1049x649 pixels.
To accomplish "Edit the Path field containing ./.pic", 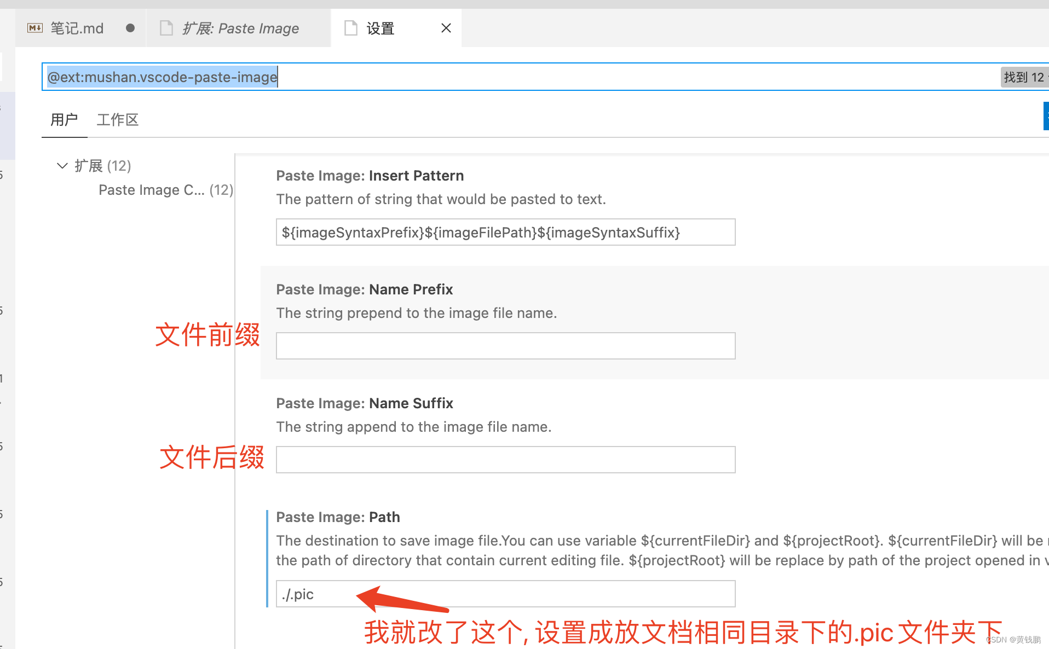I will coord(505,594).
